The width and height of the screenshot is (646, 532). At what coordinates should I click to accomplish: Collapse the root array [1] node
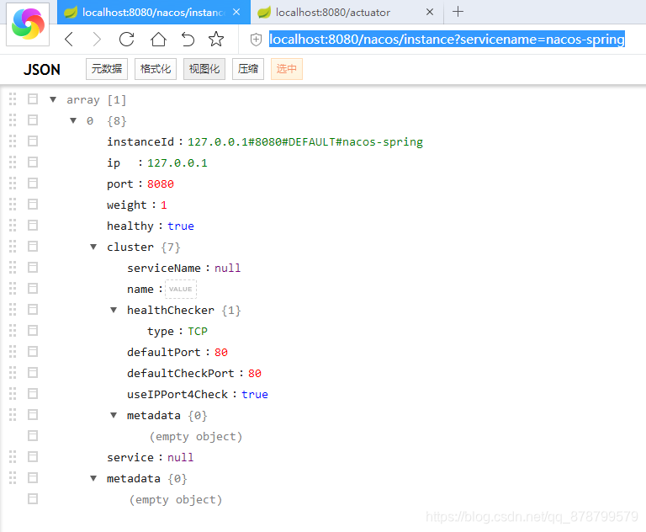point(53,99)
